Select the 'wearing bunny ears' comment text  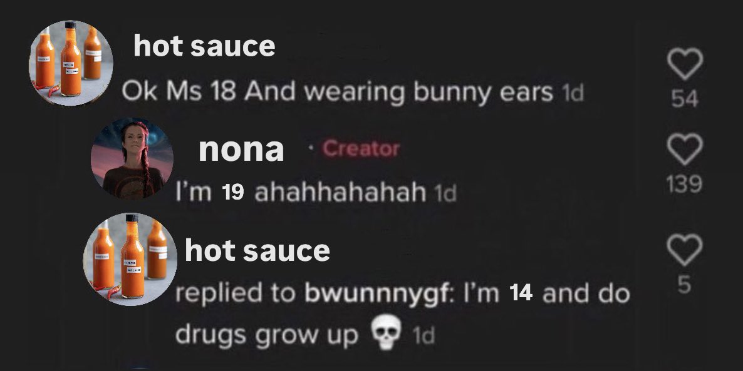(429, 92)
